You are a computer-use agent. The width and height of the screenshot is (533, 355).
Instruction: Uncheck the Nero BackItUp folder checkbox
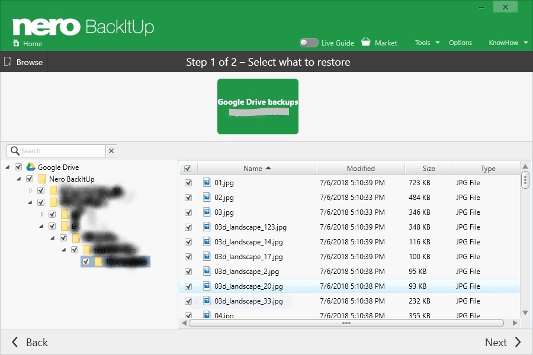pyautogui.click(x=30, y=179)
